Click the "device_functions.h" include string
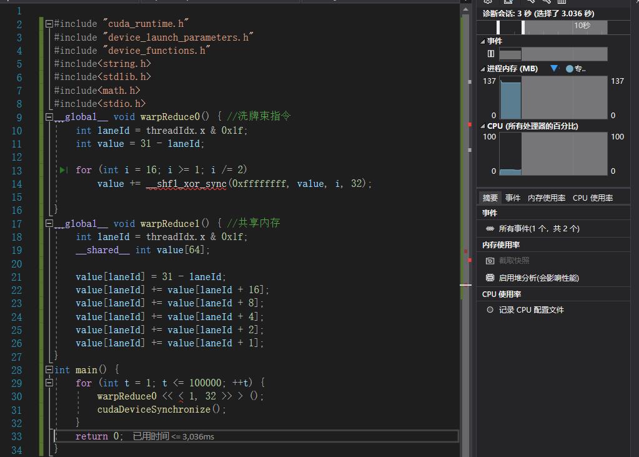 pyautogui.click(x=157, y=51)
